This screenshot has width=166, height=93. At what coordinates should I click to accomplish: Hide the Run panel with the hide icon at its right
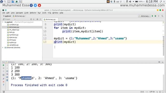163,62
